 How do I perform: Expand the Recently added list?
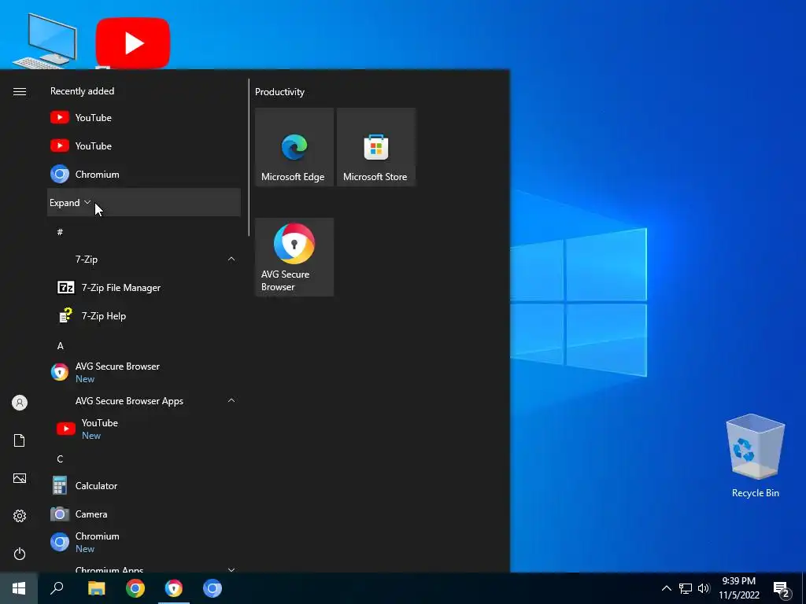[x=144, y=202]
